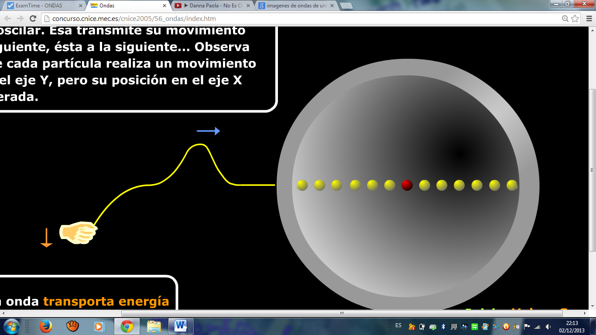Click the hand holding the rope
The width and height of the screenshot is (596, 335).
point(79,233)
